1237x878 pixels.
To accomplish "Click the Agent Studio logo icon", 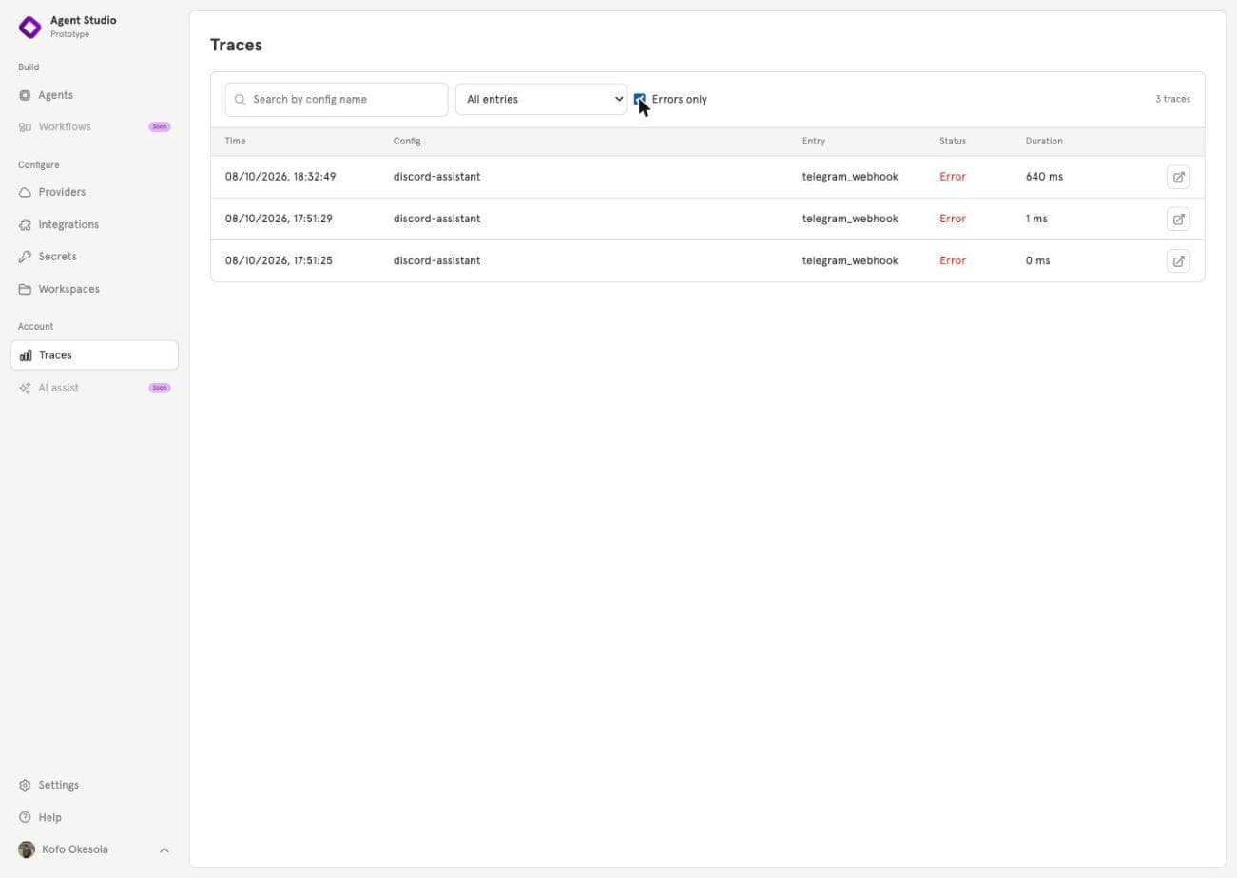I will click(30, 27).
